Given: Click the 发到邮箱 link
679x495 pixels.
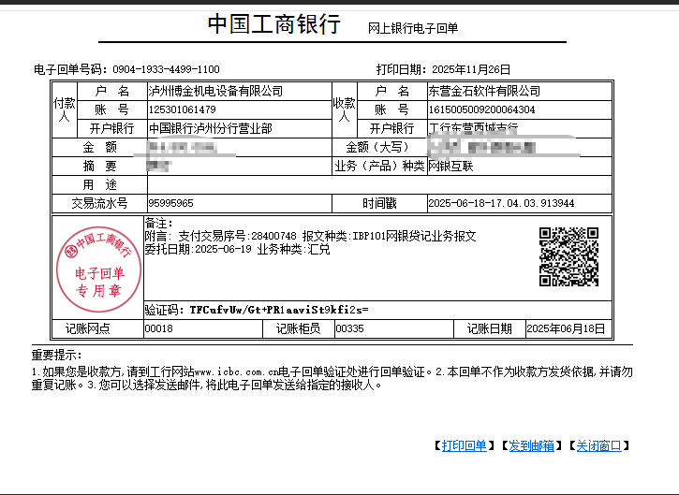Looking at the screenshot, I should [531, 445].
